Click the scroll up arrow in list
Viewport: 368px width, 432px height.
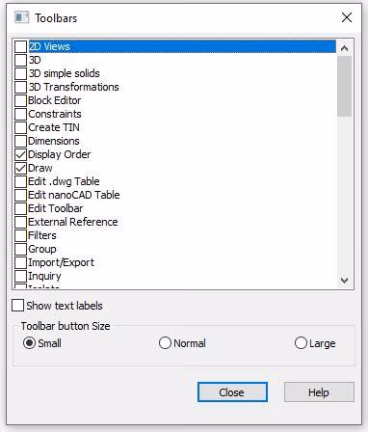point(344,48)
